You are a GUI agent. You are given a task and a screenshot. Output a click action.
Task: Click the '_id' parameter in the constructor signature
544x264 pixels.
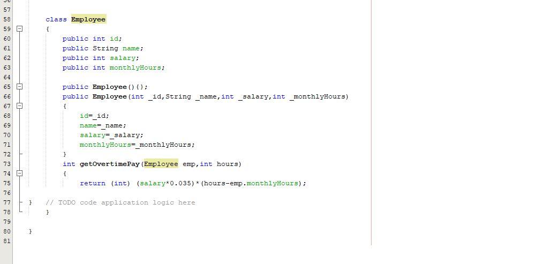(x=154, y=96)
